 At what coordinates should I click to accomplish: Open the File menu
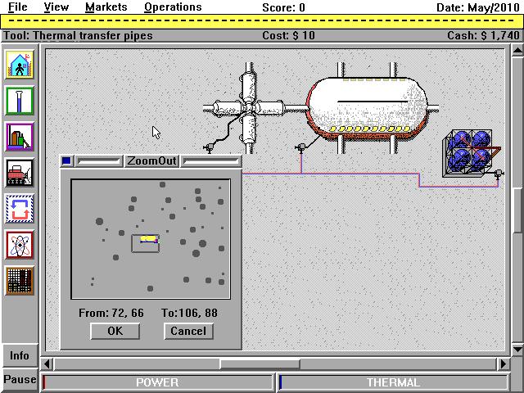pyautogui.click(x=18, y=7)
